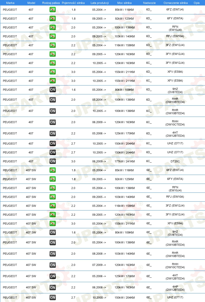Click the 'Oznaczenie silnika' column header
This screenshot has height=302, width=205.
(x=176, y=3)
